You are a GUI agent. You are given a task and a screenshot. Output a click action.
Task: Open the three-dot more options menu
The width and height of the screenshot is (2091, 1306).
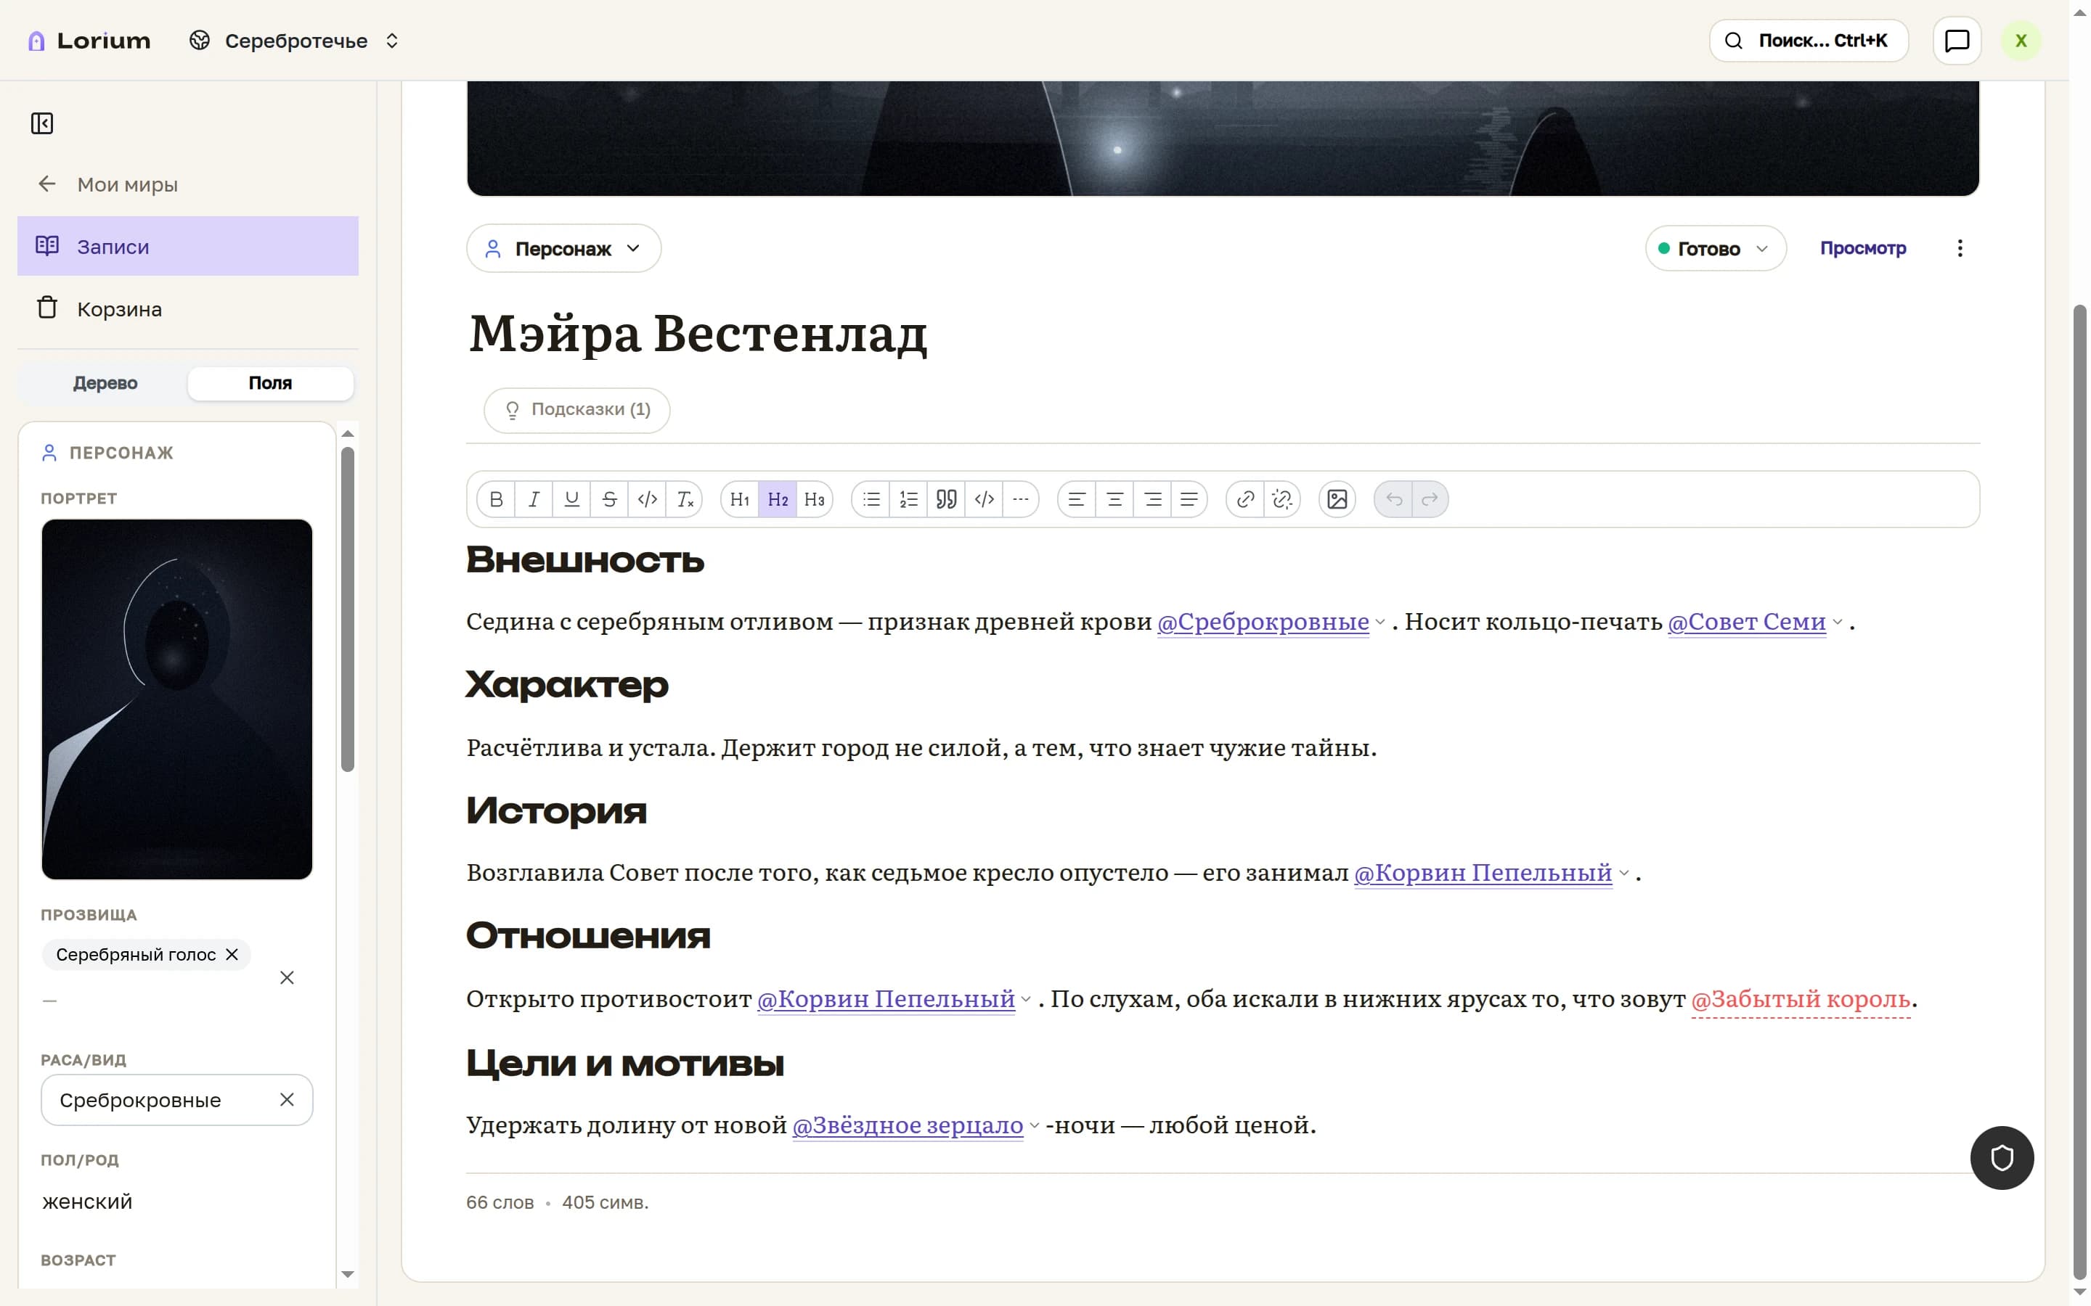coord(1960,249)
